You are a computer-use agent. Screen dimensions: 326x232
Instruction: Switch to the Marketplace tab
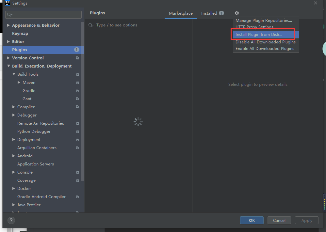click(181, 13)
